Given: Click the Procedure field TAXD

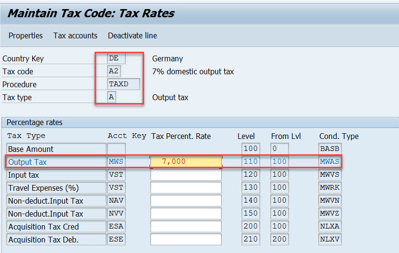Looking at the screenshot, I should pyautogui.click(x=124, y=84).
